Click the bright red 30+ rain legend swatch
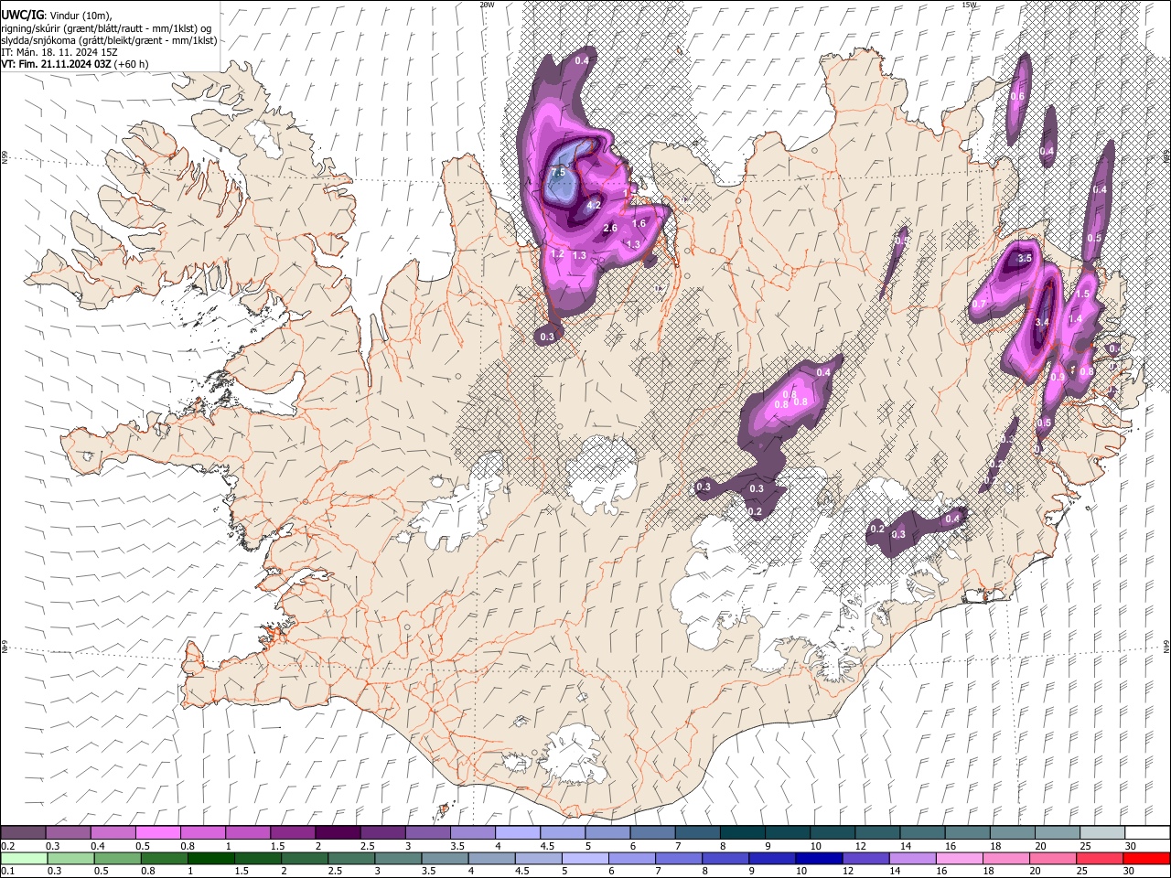The width and height of the screenshot is (1171, 878). tap(1145, 858)
